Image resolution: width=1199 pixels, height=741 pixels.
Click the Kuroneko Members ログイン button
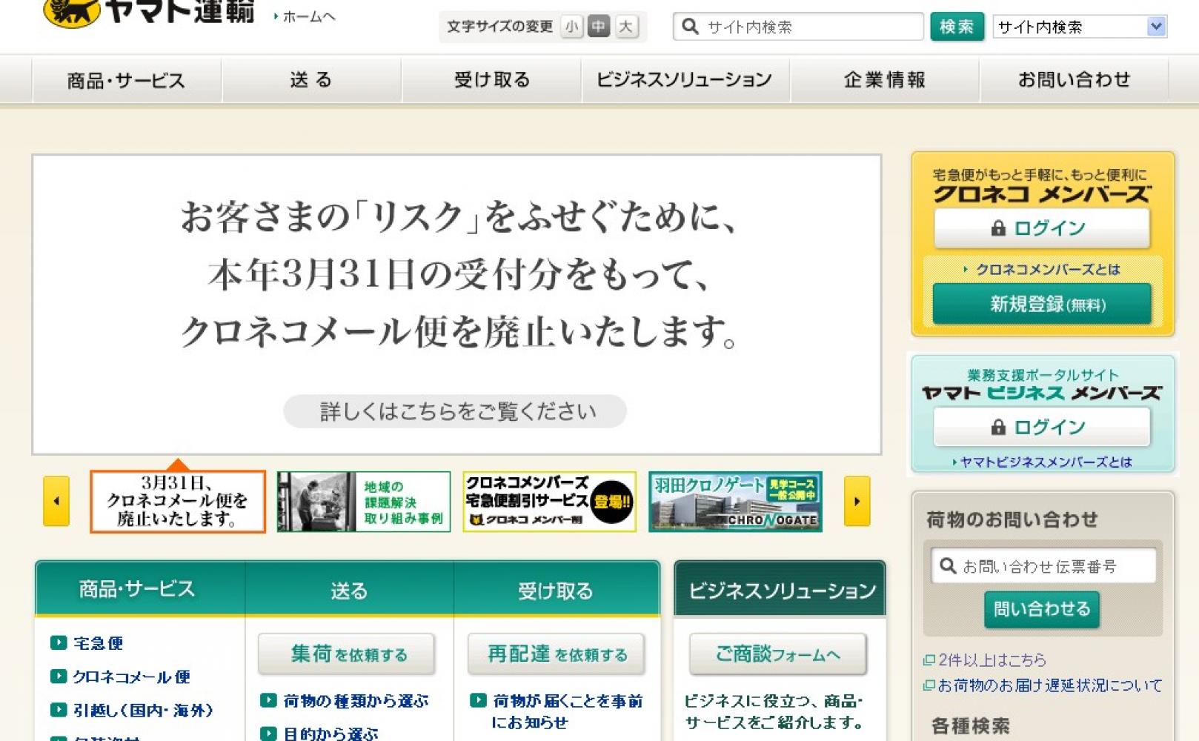(1042, 228)
